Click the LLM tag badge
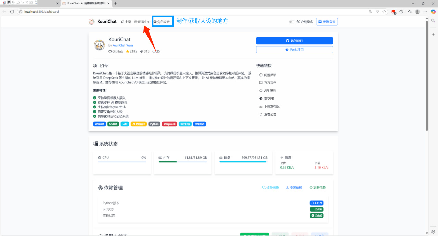Screen dimensions: 438x236 [x=125, y=124]
